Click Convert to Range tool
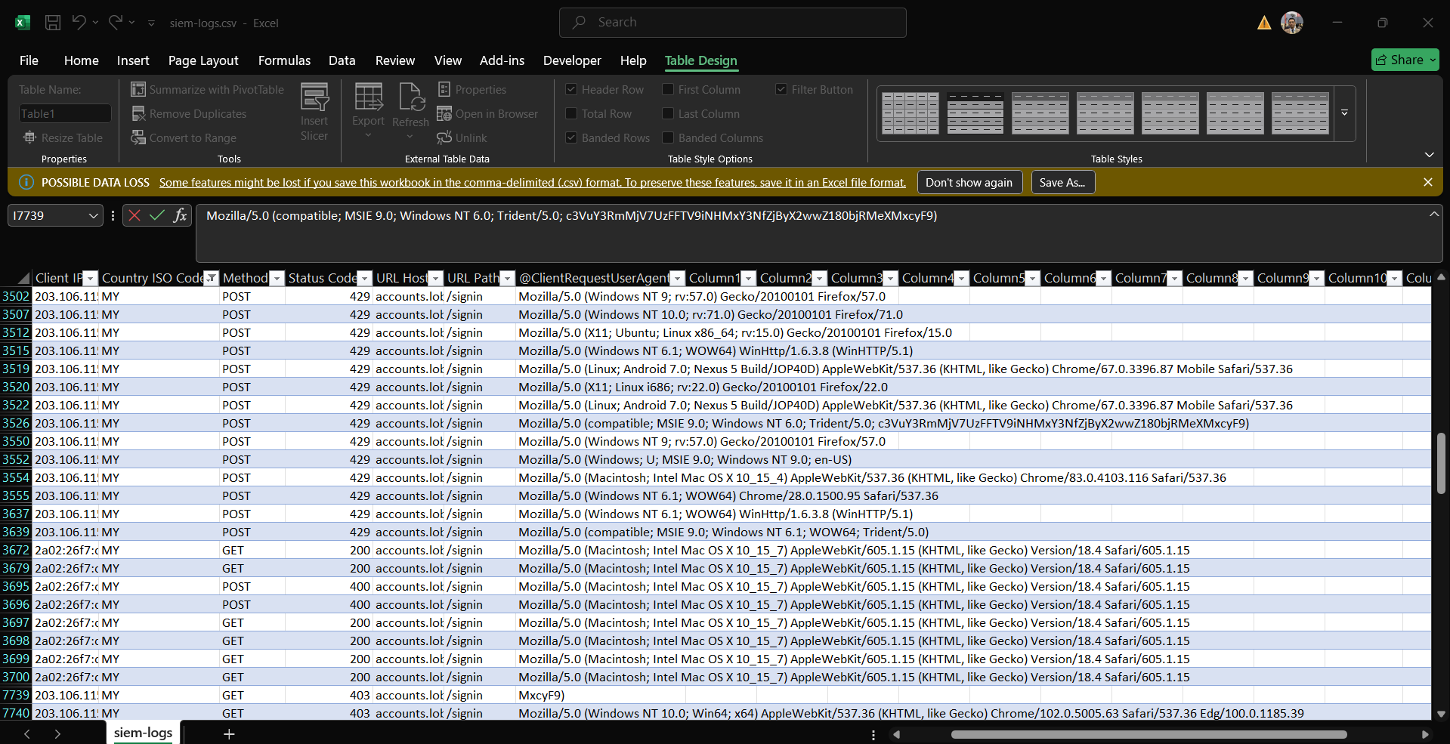 coord(184,137)
